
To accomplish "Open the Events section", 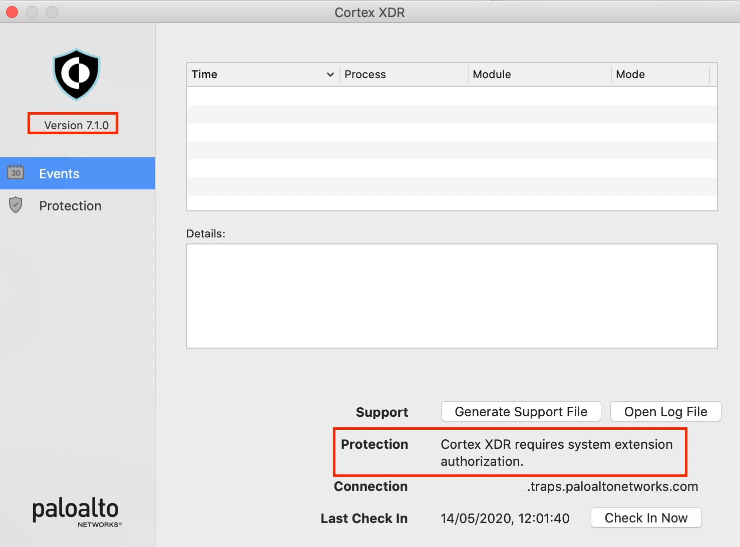I will pyautogui.click(x=78, y=173).
